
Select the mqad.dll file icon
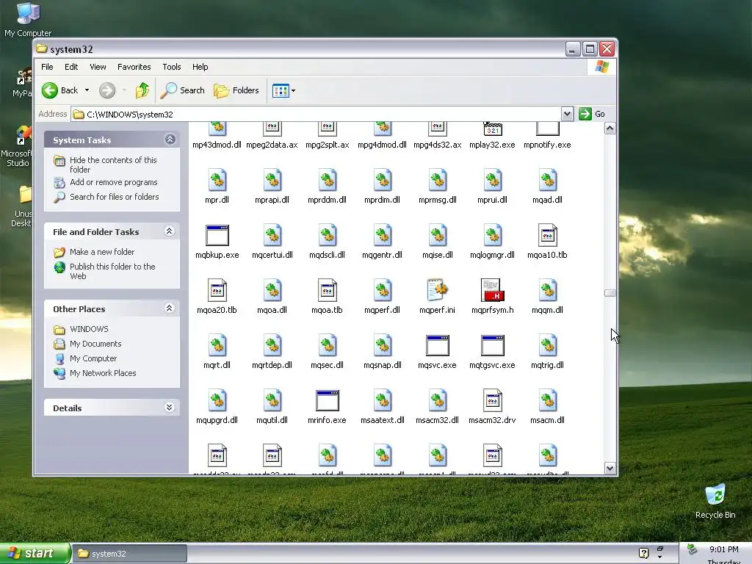pyautogui.click(x=547, y=181)
